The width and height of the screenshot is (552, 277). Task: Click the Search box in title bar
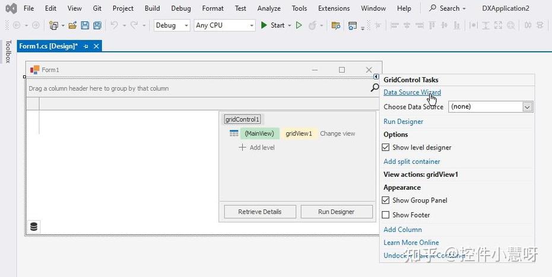pyautogui.click(x=447, y=8)
